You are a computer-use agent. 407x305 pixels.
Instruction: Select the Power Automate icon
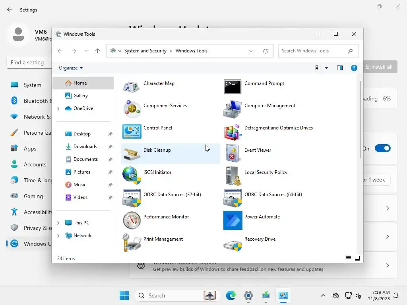click(233, 220)
